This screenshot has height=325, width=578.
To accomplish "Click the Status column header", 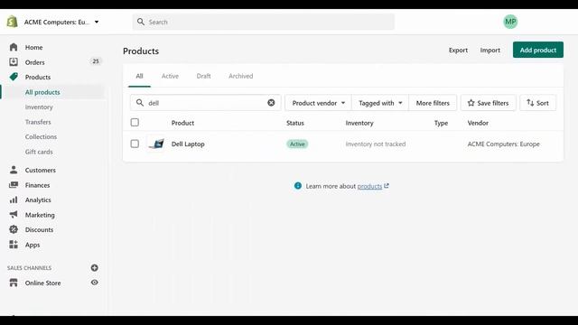I will coord(295,123).
